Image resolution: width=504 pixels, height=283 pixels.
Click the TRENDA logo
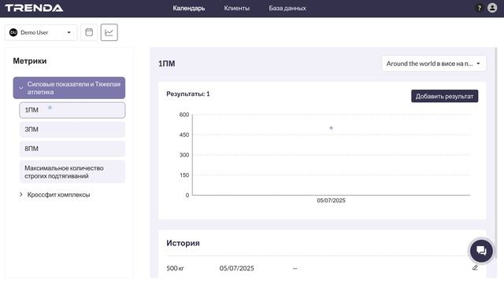click(34, 8)
